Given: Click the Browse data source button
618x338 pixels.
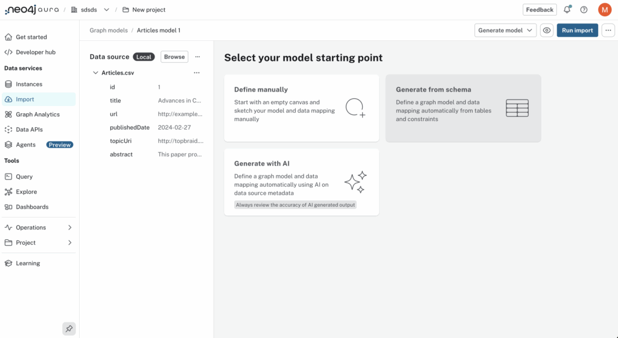Looking at the screenshot, I should pyautogui.click(x=174, y=57).
